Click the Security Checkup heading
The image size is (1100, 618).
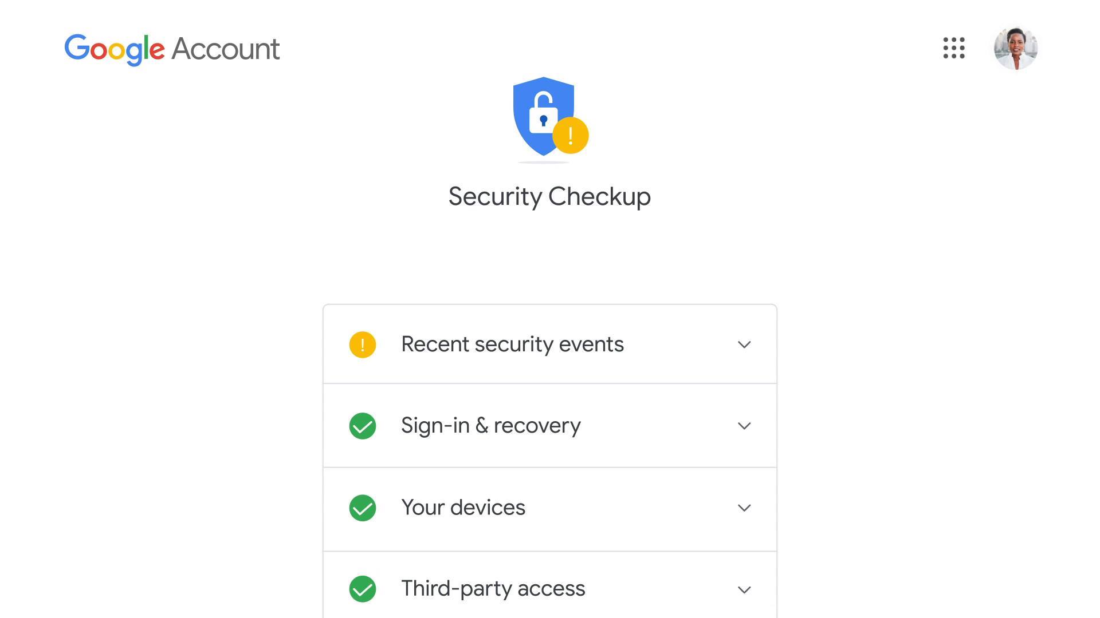(549, 197)
